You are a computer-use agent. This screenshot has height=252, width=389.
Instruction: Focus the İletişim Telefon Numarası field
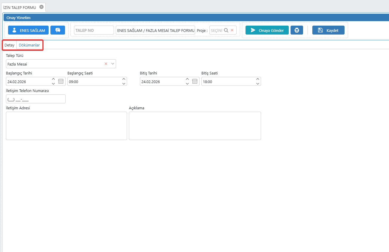[x=35, y=99]
